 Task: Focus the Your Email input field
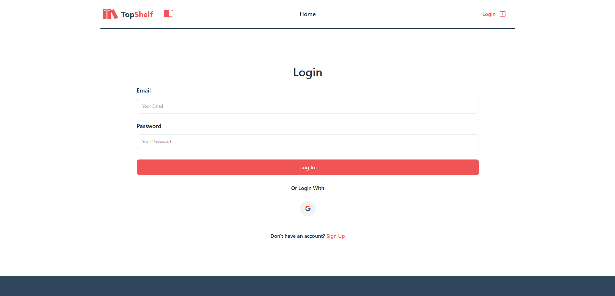[x=307, y=106]
